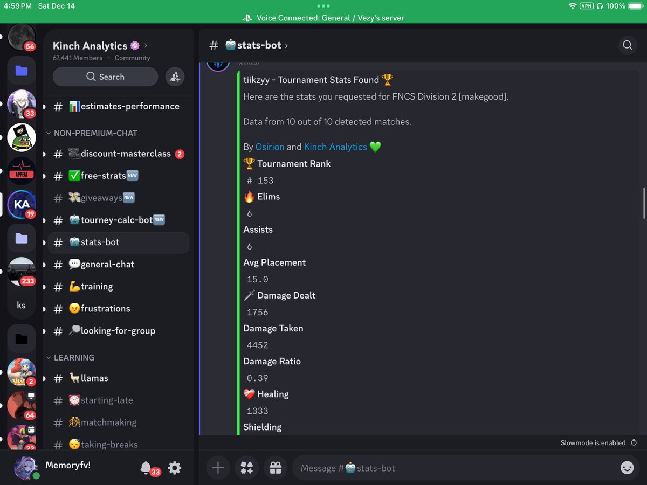Expand the Kinch Analytics server header chevron

[x=146, y=46]
